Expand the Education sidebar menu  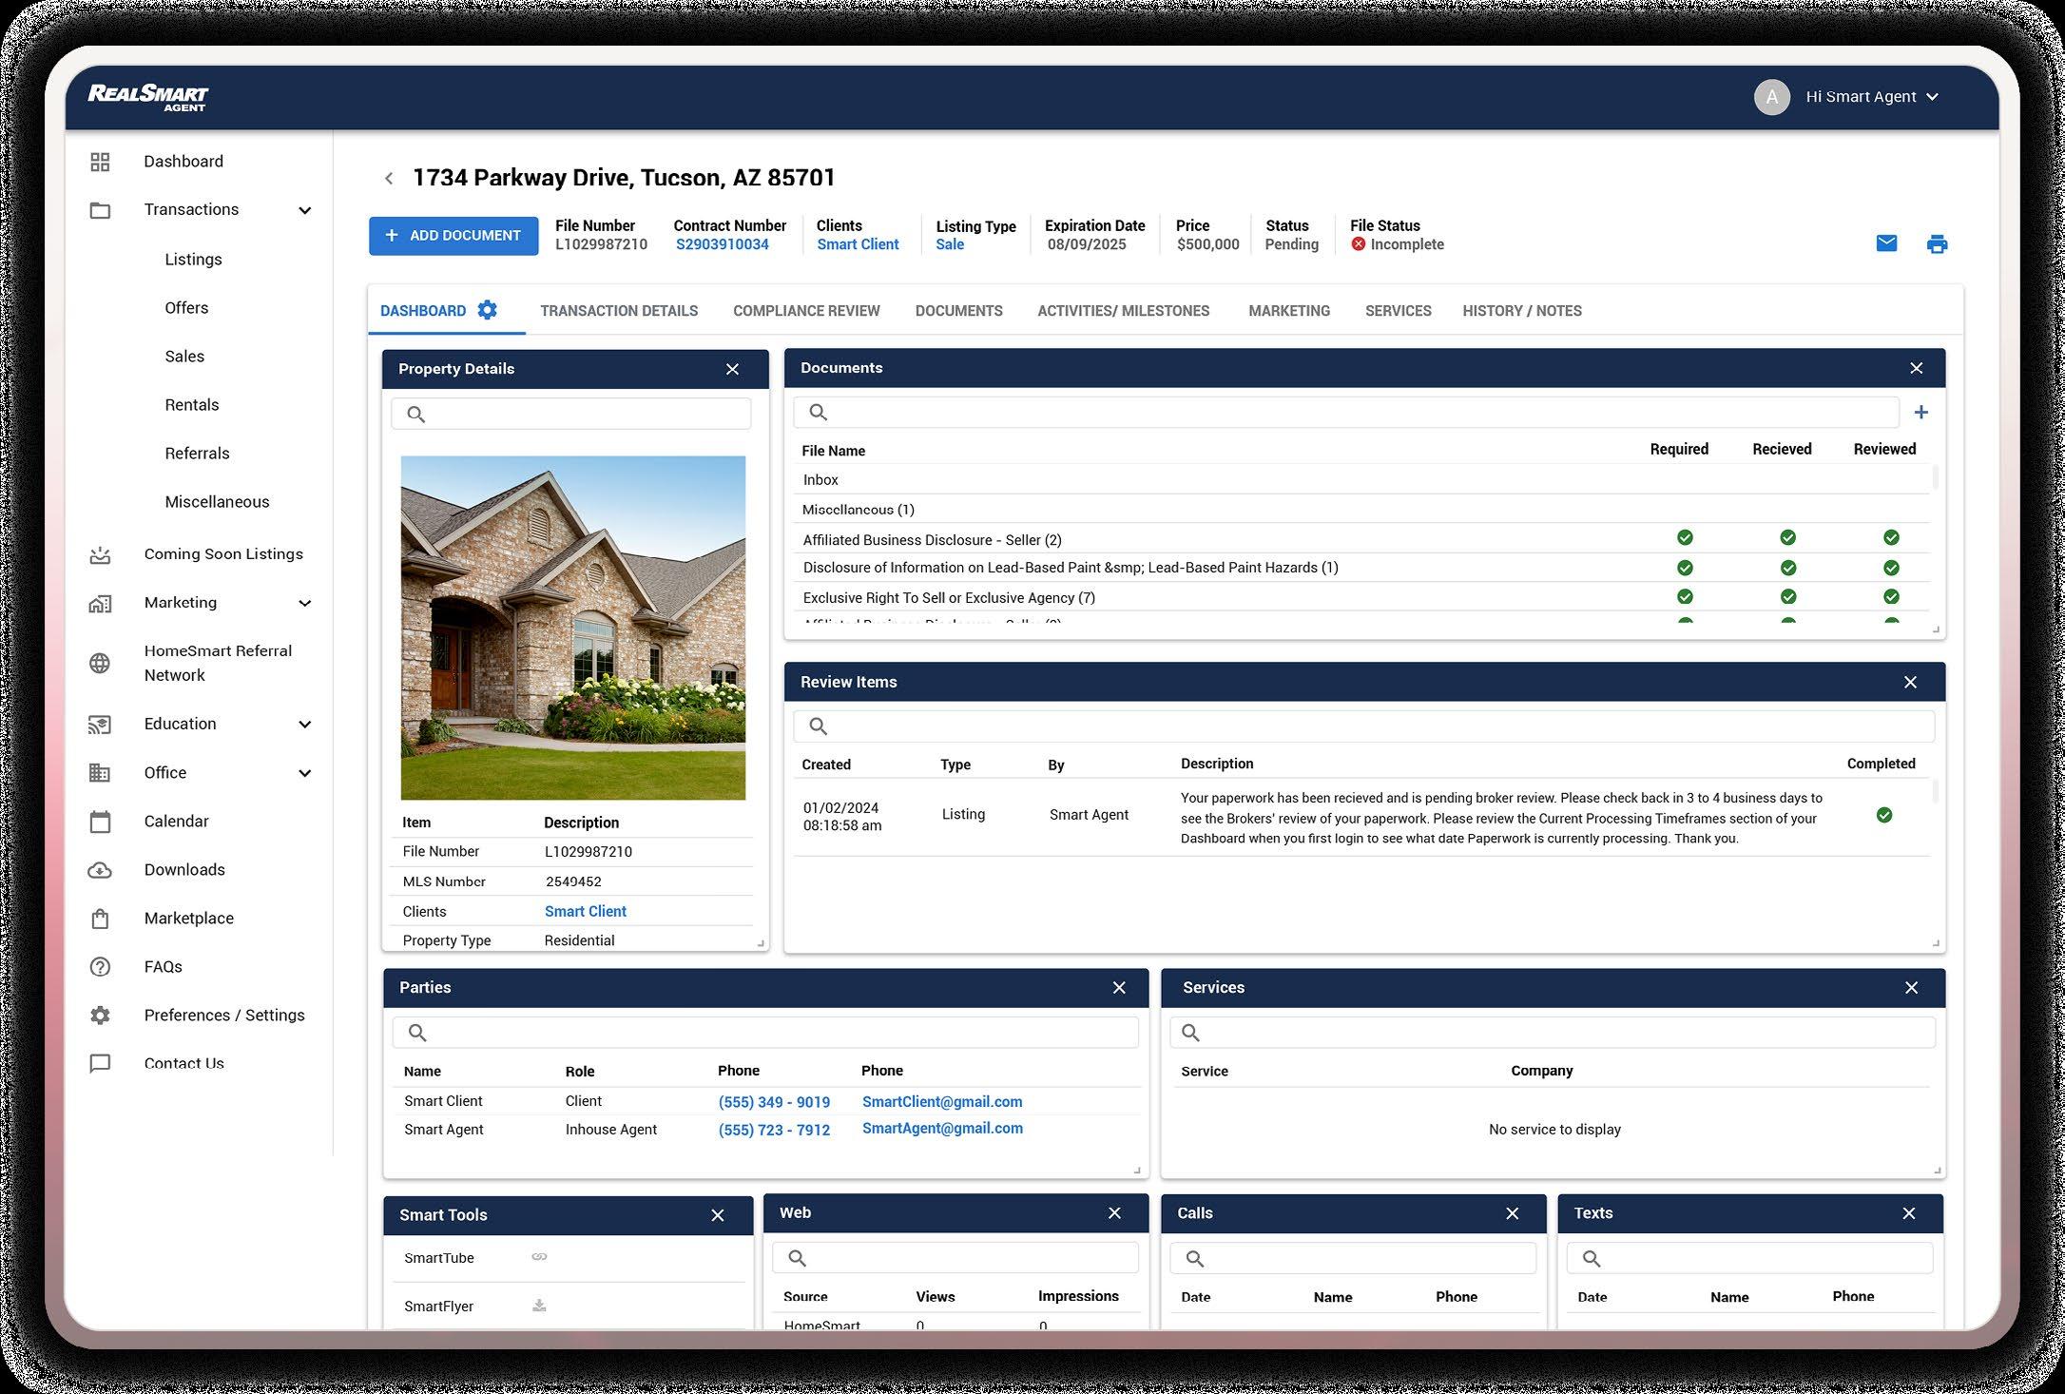click(304, 725)
